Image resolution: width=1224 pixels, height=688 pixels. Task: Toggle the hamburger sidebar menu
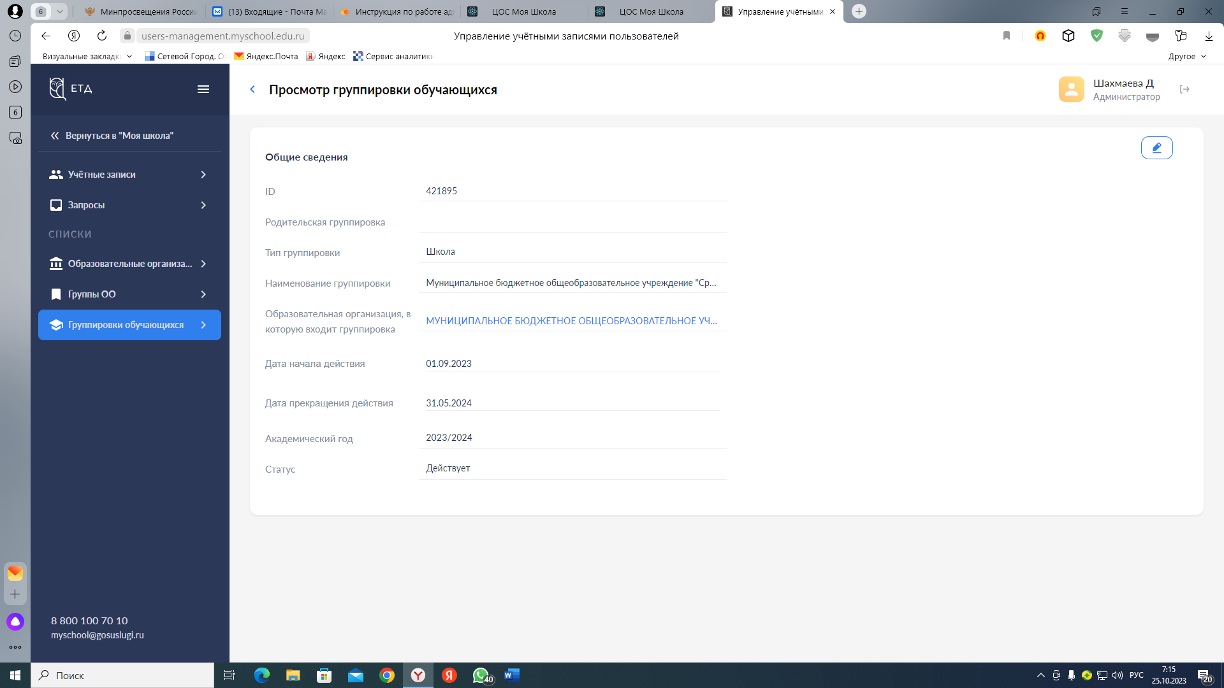[203, 89]
